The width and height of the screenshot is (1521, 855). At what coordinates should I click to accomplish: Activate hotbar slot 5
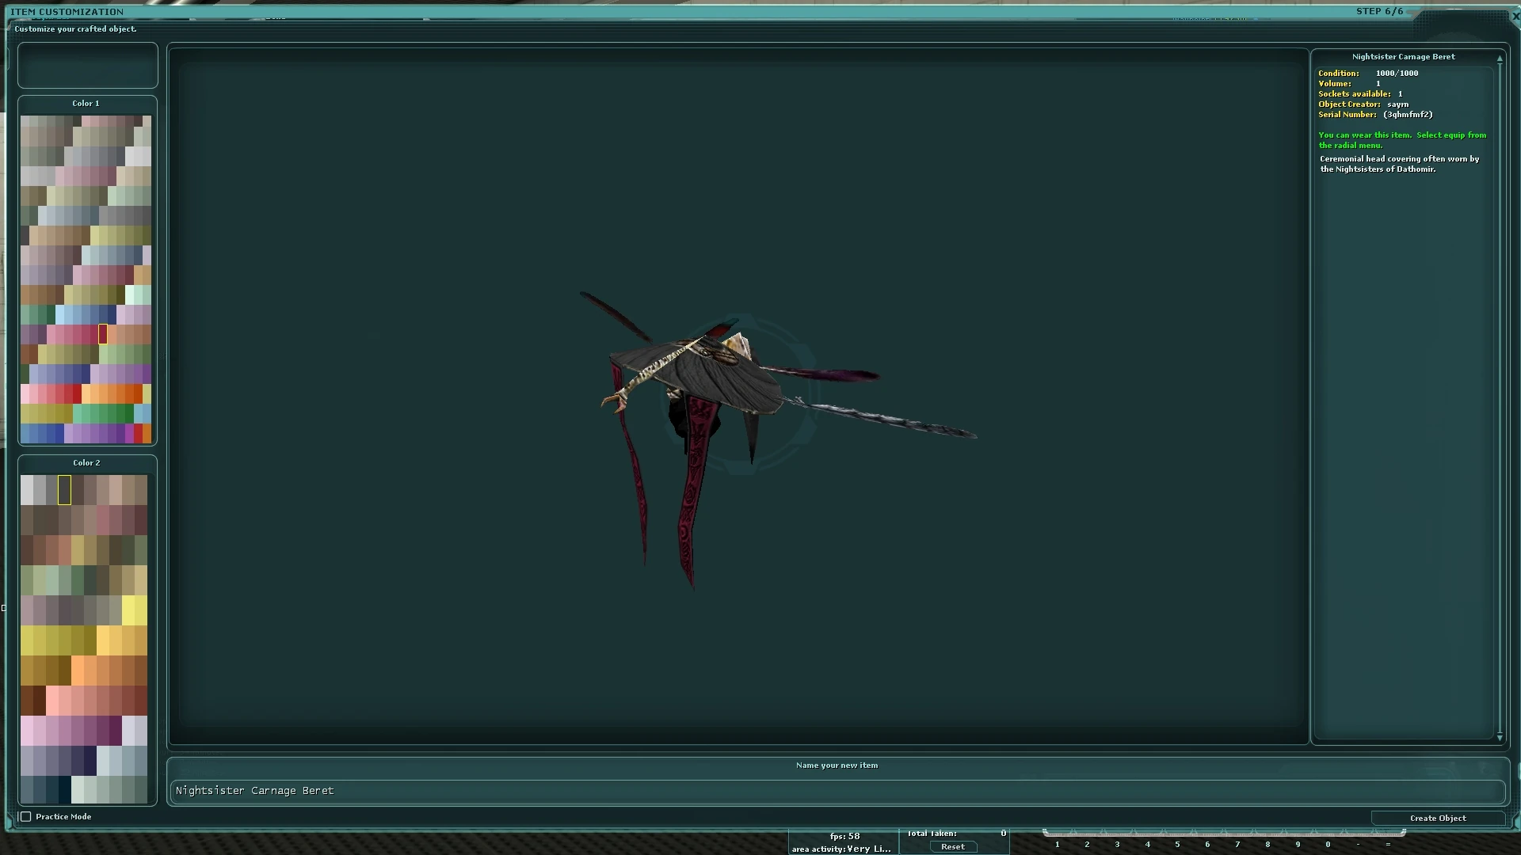click(1177, 844)
